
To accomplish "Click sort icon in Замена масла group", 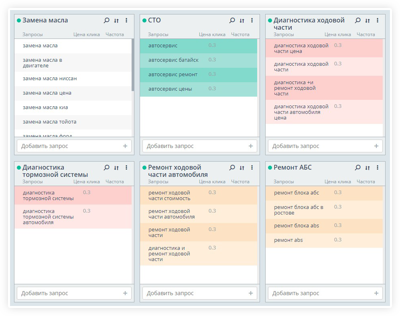I will click(116, 20).
